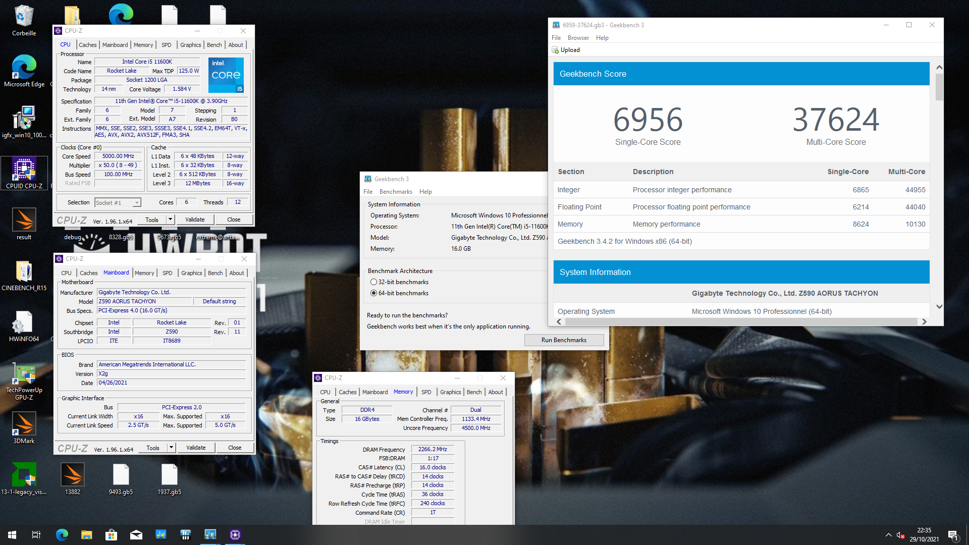Click the Memory performance row in results
969x545 pixels.
pos(741,224)
